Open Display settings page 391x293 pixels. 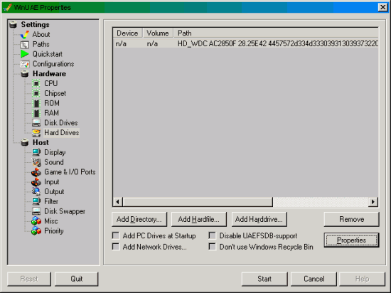tap(55, 152)
